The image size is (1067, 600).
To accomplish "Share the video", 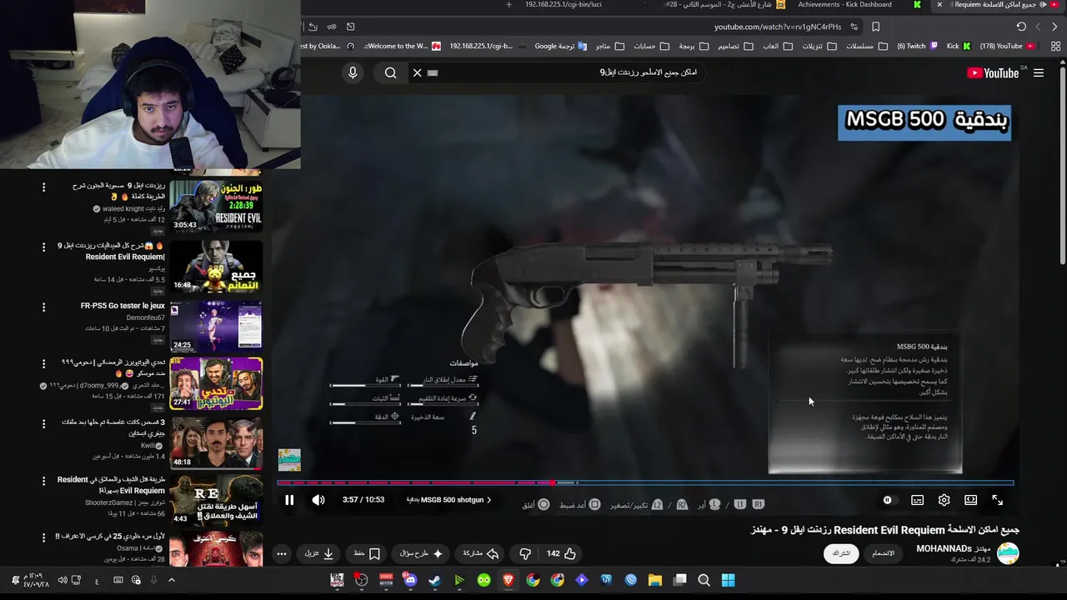I will (481, 553).
